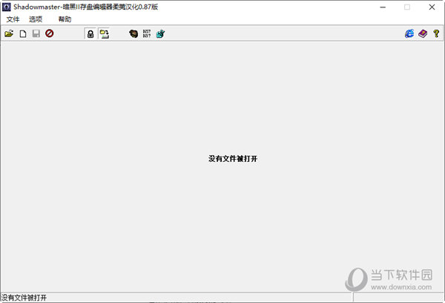Viewport: 445px width, 303px height.
Task: Click the dark creature head icon
Action: tap(133, 34)
